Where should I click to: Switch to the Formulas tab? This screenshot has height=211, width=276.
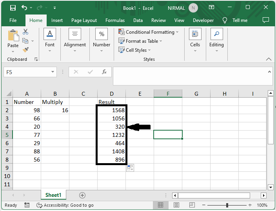coord(115,20)
